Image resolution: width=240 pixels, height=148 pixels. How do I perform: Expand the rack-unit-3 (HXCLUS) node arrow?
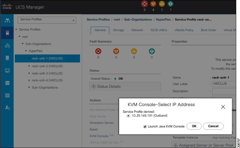point(29,73)
